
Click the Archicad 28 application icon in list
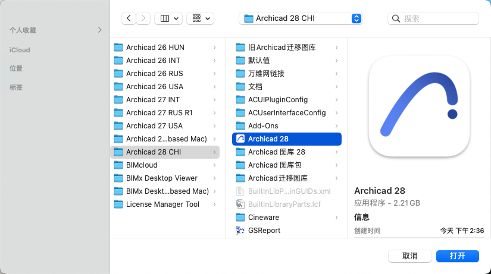[x=240, y=139]
